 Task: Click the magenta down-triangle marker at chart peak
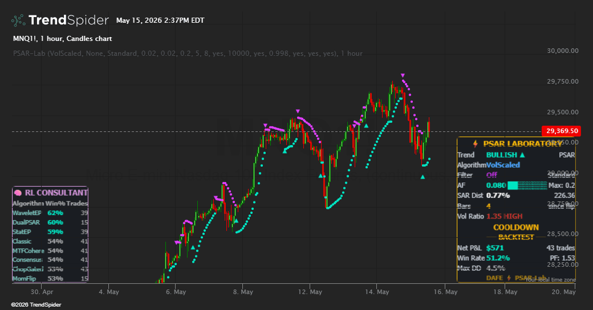(403, 76)
